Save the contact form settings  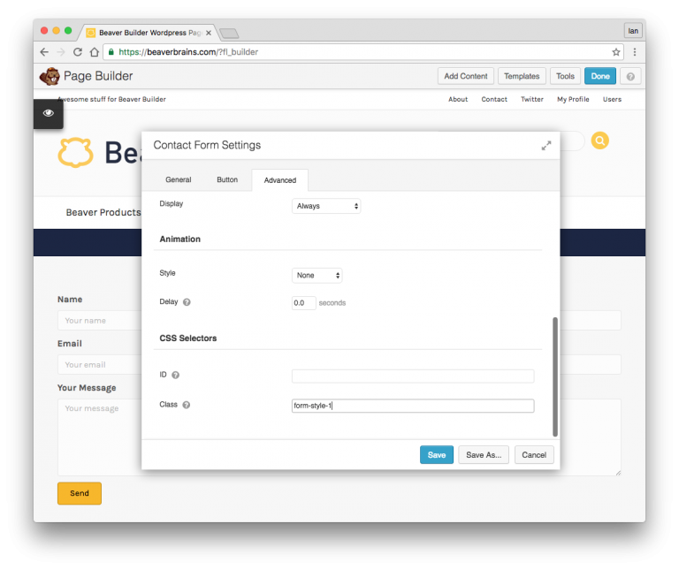[437, 455]
